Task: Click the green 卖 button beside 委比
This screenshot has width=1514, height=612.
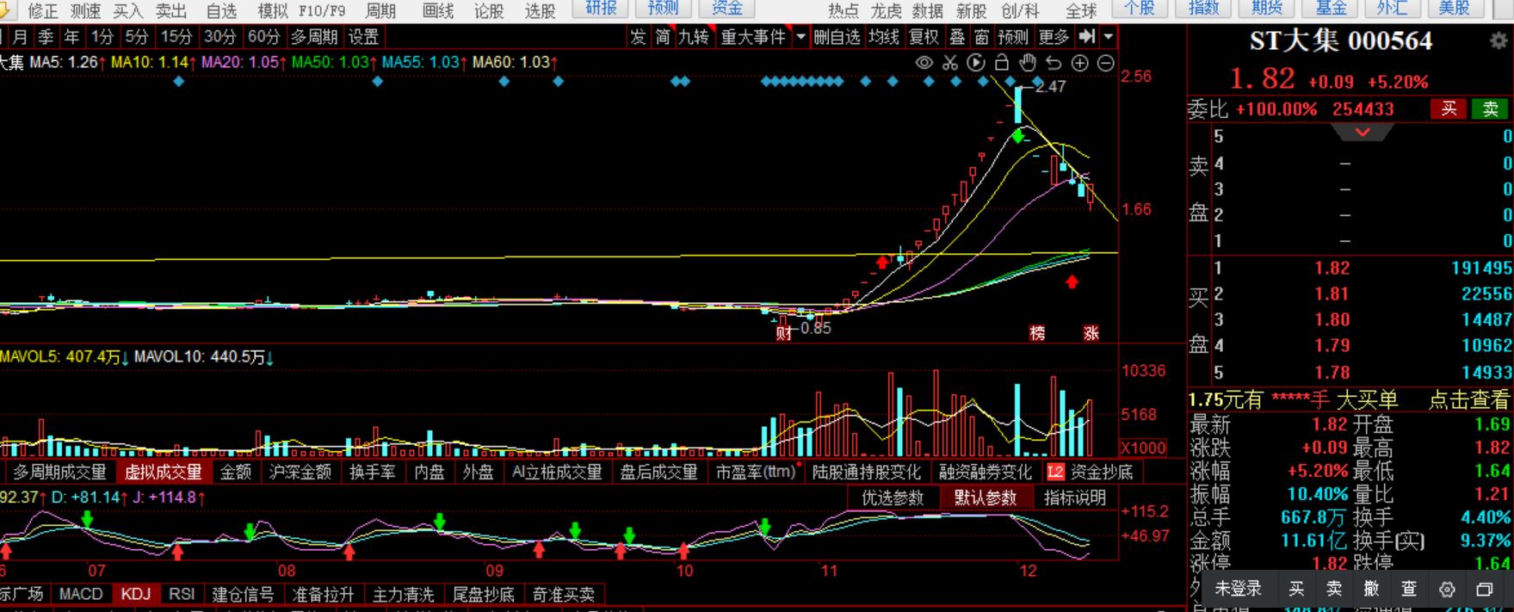Action: 1490,108
